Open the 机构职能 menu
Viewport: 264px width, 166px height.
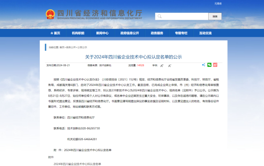click(x=78, y=33)
